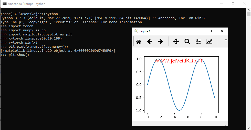Click the console scrollbar down arrow
The width and height of the screenshot is (251, 130).
coord(248,128)
